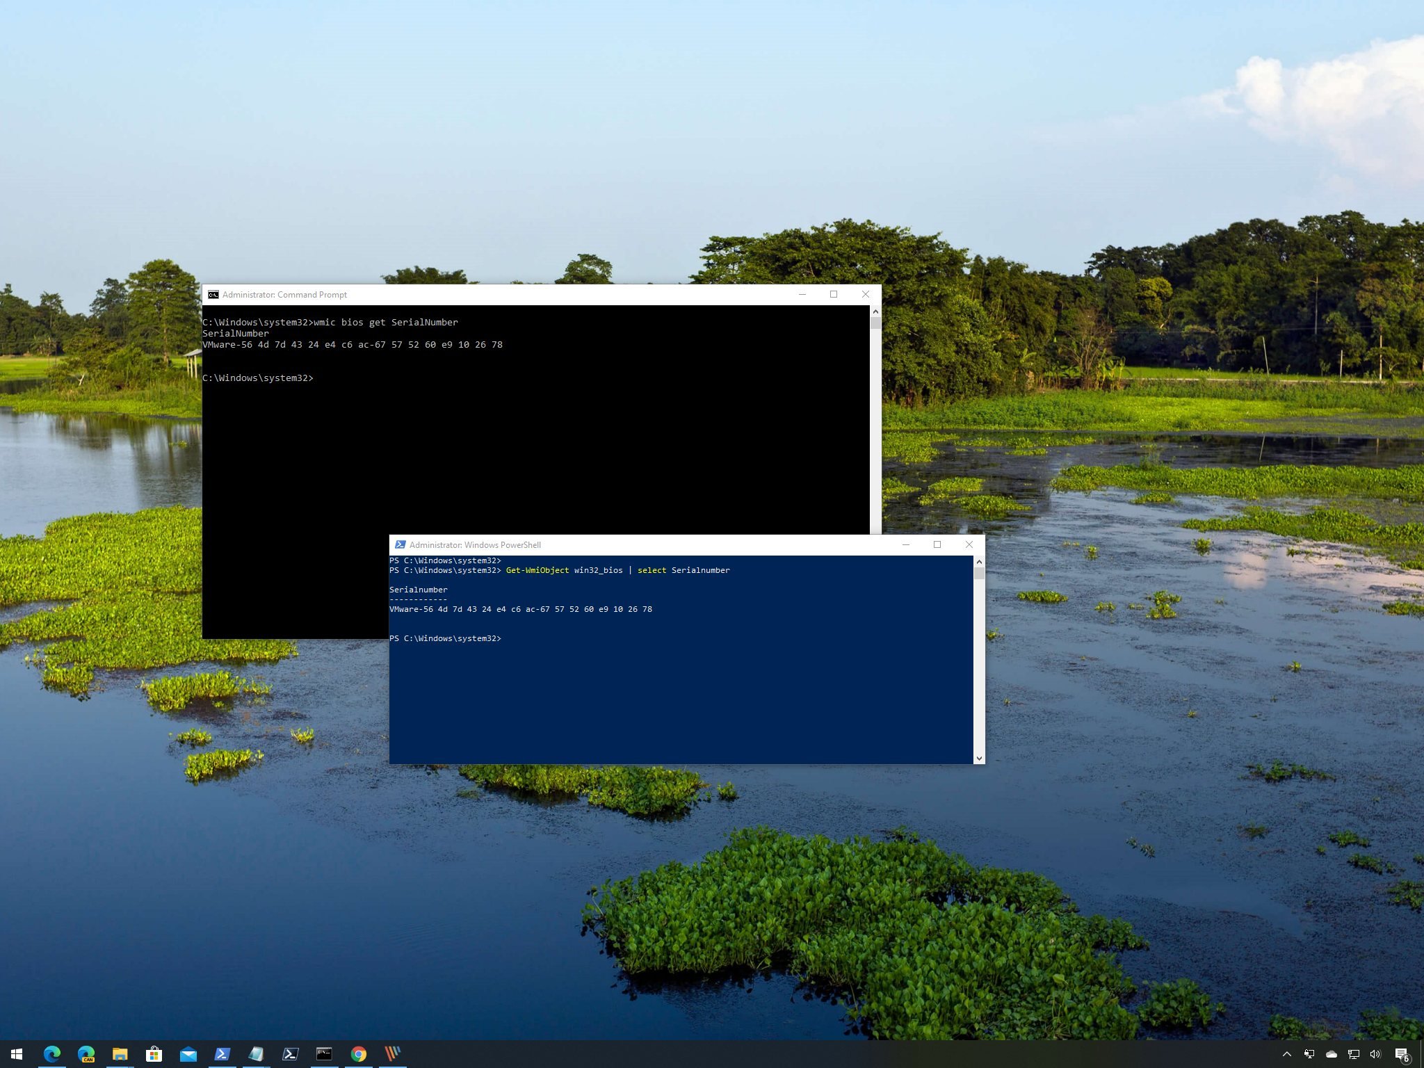
Task: Open File Explorer from the taskbar
Action: click(x=120, y=1054)
